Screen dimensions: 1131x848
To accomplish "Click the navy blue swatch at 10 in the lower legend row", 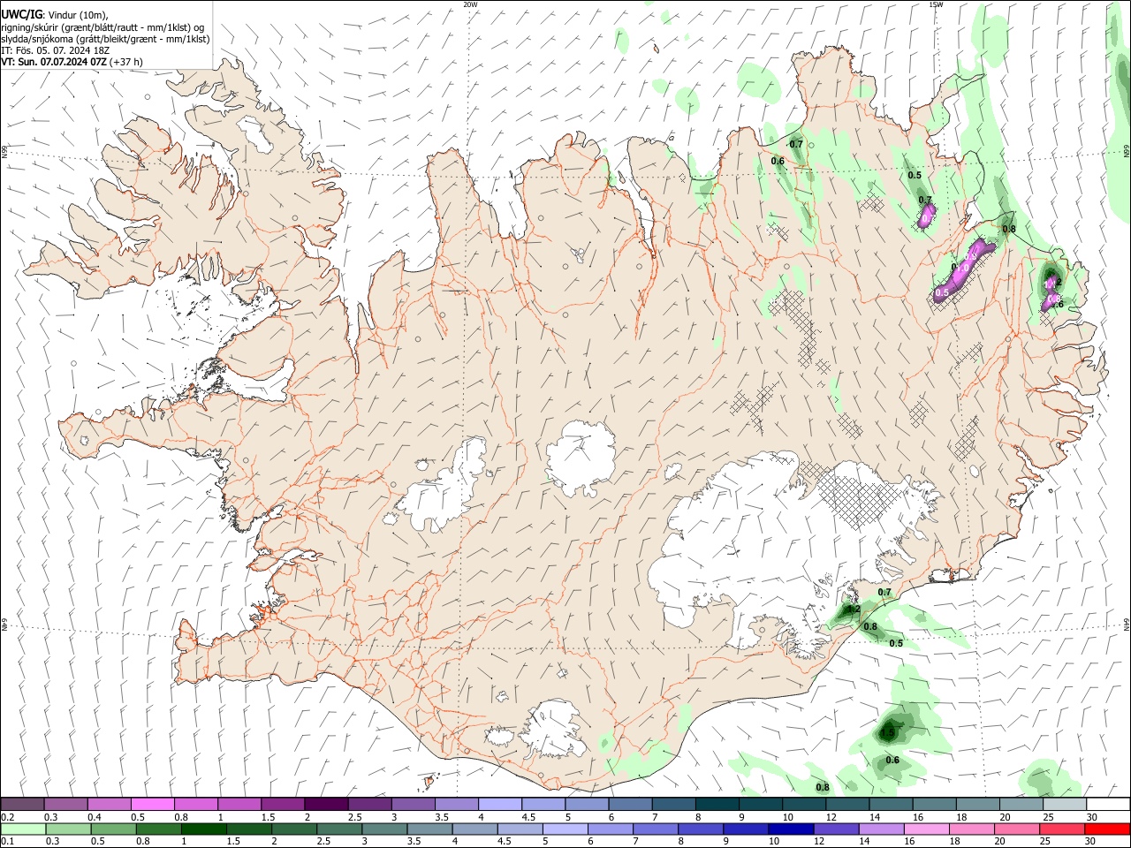I will [x=790, y=829].
